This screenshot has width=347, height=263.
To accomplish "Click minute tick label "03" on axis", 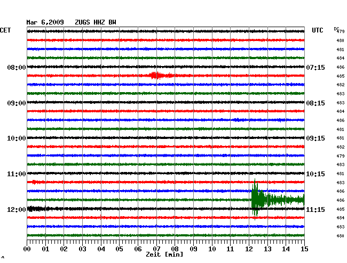I will click(x=82, y=249).
